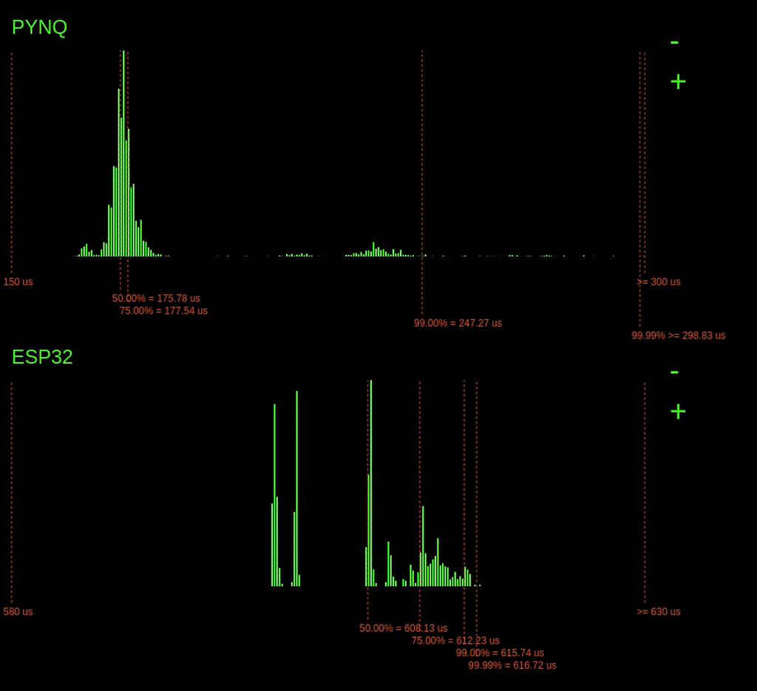Click the 50.00% = 175.78 us label
Screen dimensions: 757x691
tap(156, 299)
